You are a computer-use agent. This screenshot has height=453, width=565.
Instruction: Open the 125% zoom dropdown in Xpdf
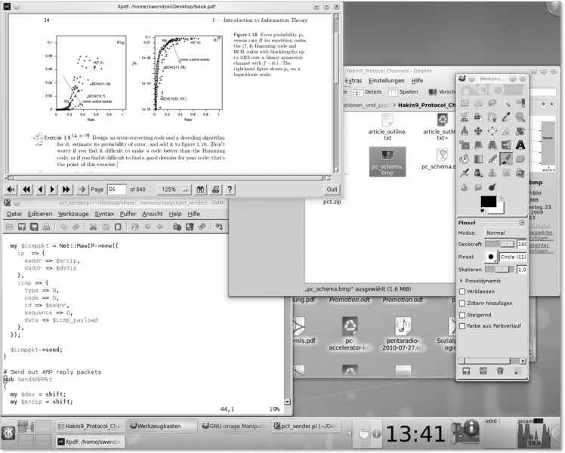point(174,190)
